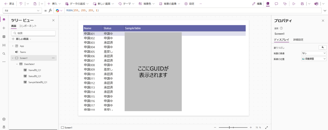The height and width of the screenshot is (130, 328).
Task: Select SampleTable列(_C)1 in the tree
Action: [38, 82]
